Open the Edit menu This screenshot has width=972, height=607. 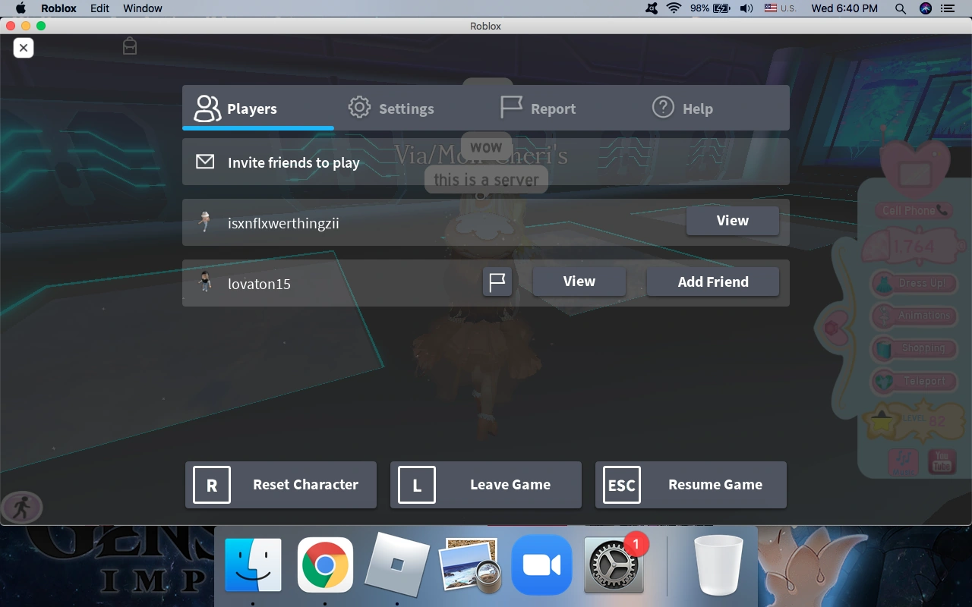click(x=99, y=8)
